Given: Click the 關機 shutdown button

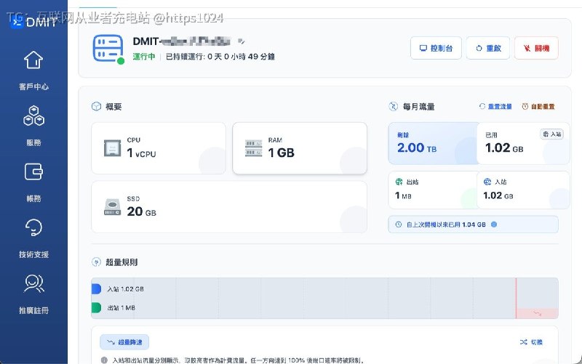Looking at the screenshot, I should (x=536, y=48).
